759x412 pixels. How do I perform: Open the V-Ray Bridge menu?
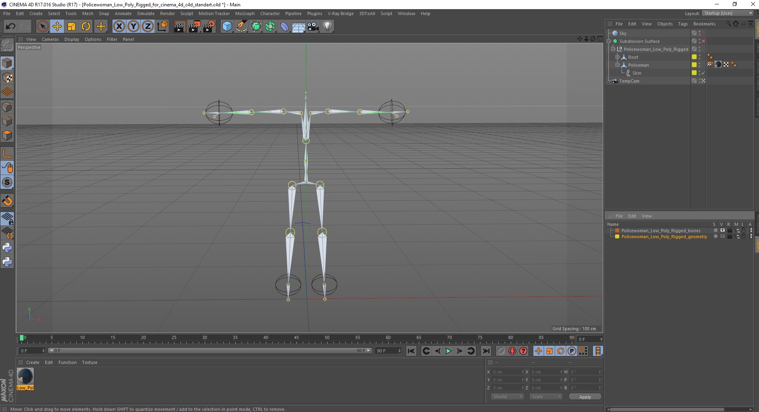[x=341, y=13]
